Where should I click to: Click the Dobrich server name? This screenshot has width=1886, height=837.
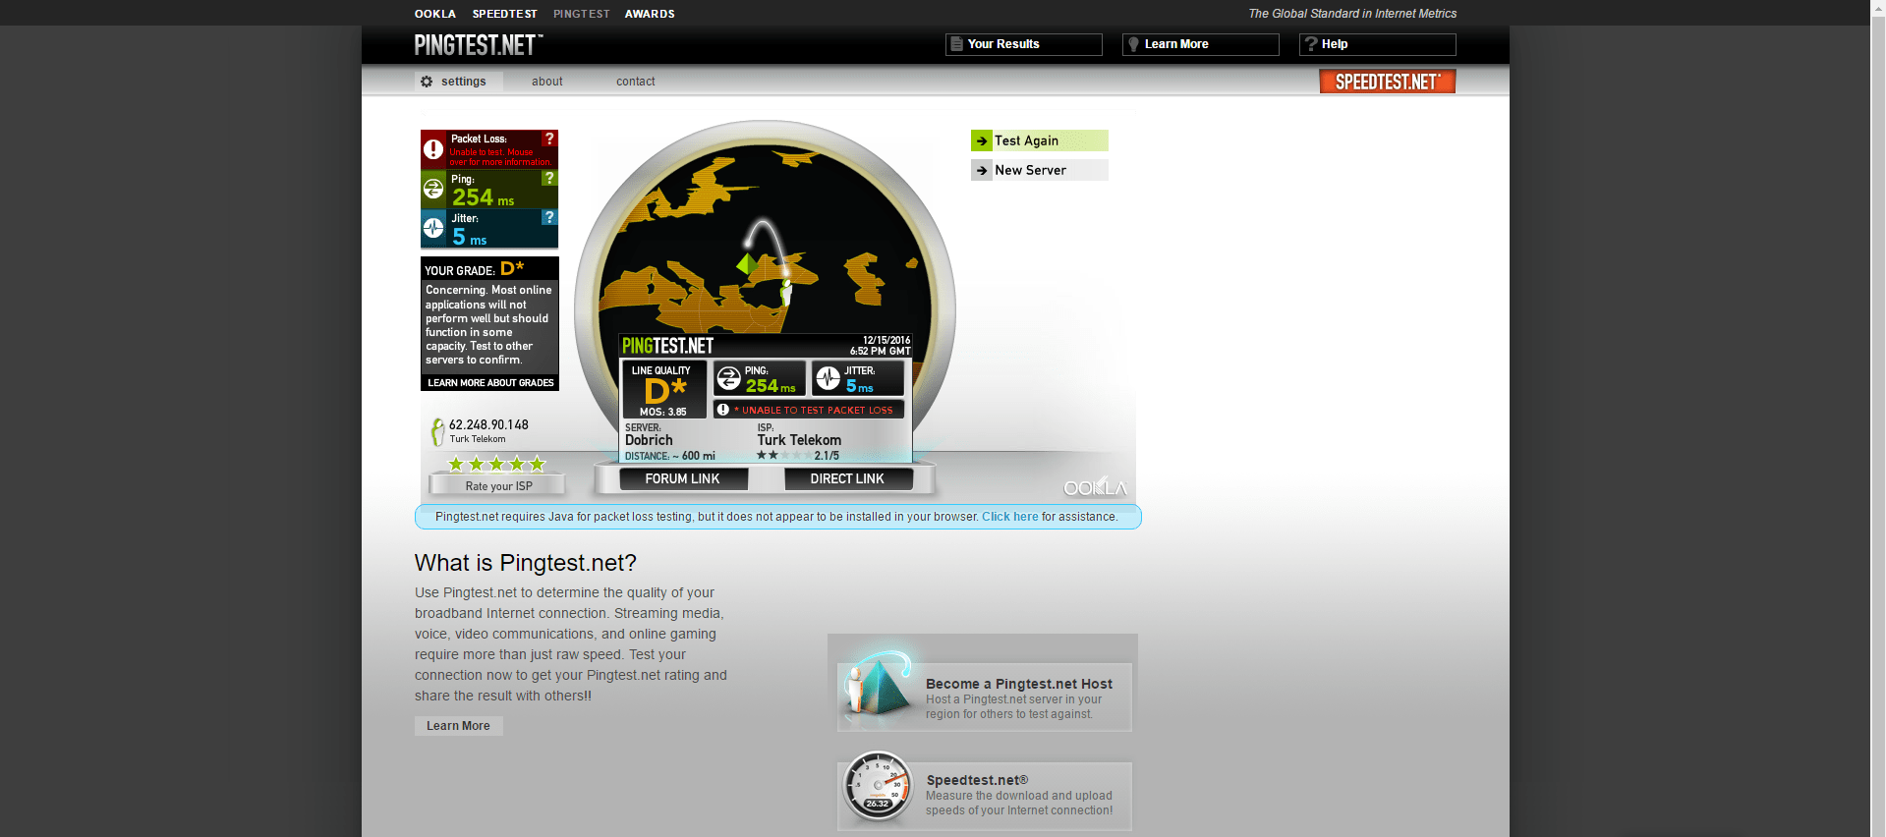pos(649,440)
